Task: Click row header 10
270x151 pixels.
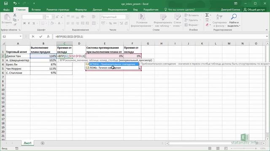Action: click(3, 89)
